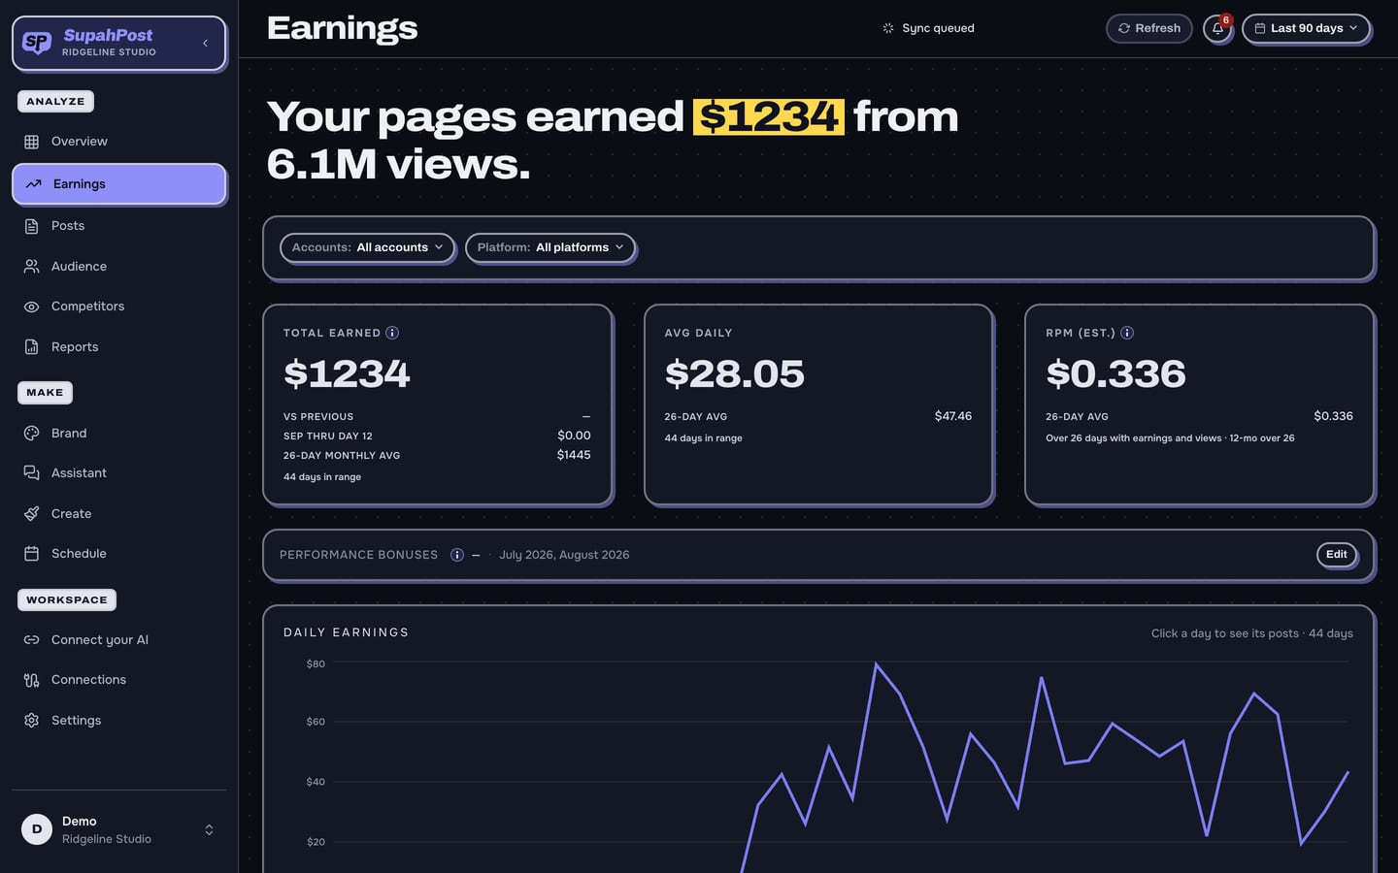This screenshot has width=1398, height=873.
Task: Click the Demo avatar D circle
Action: (x=37, y=829)
